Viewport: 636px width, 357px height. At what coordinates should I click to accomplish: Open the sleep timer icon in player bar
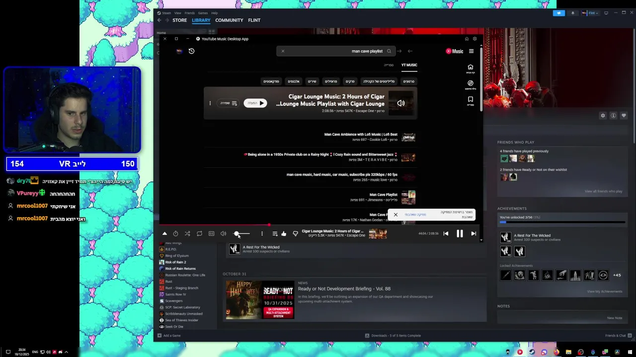click(175, 234)
